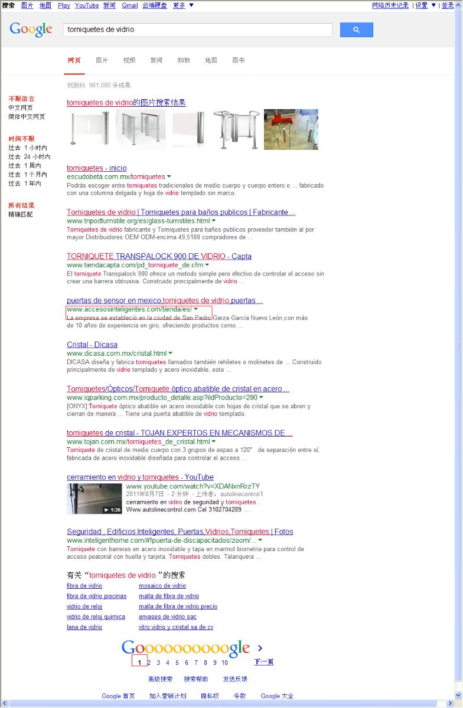Viewport: 463px width, 708px height.
Task: Click the blue magnifier search button
Action: click(356, 29)
